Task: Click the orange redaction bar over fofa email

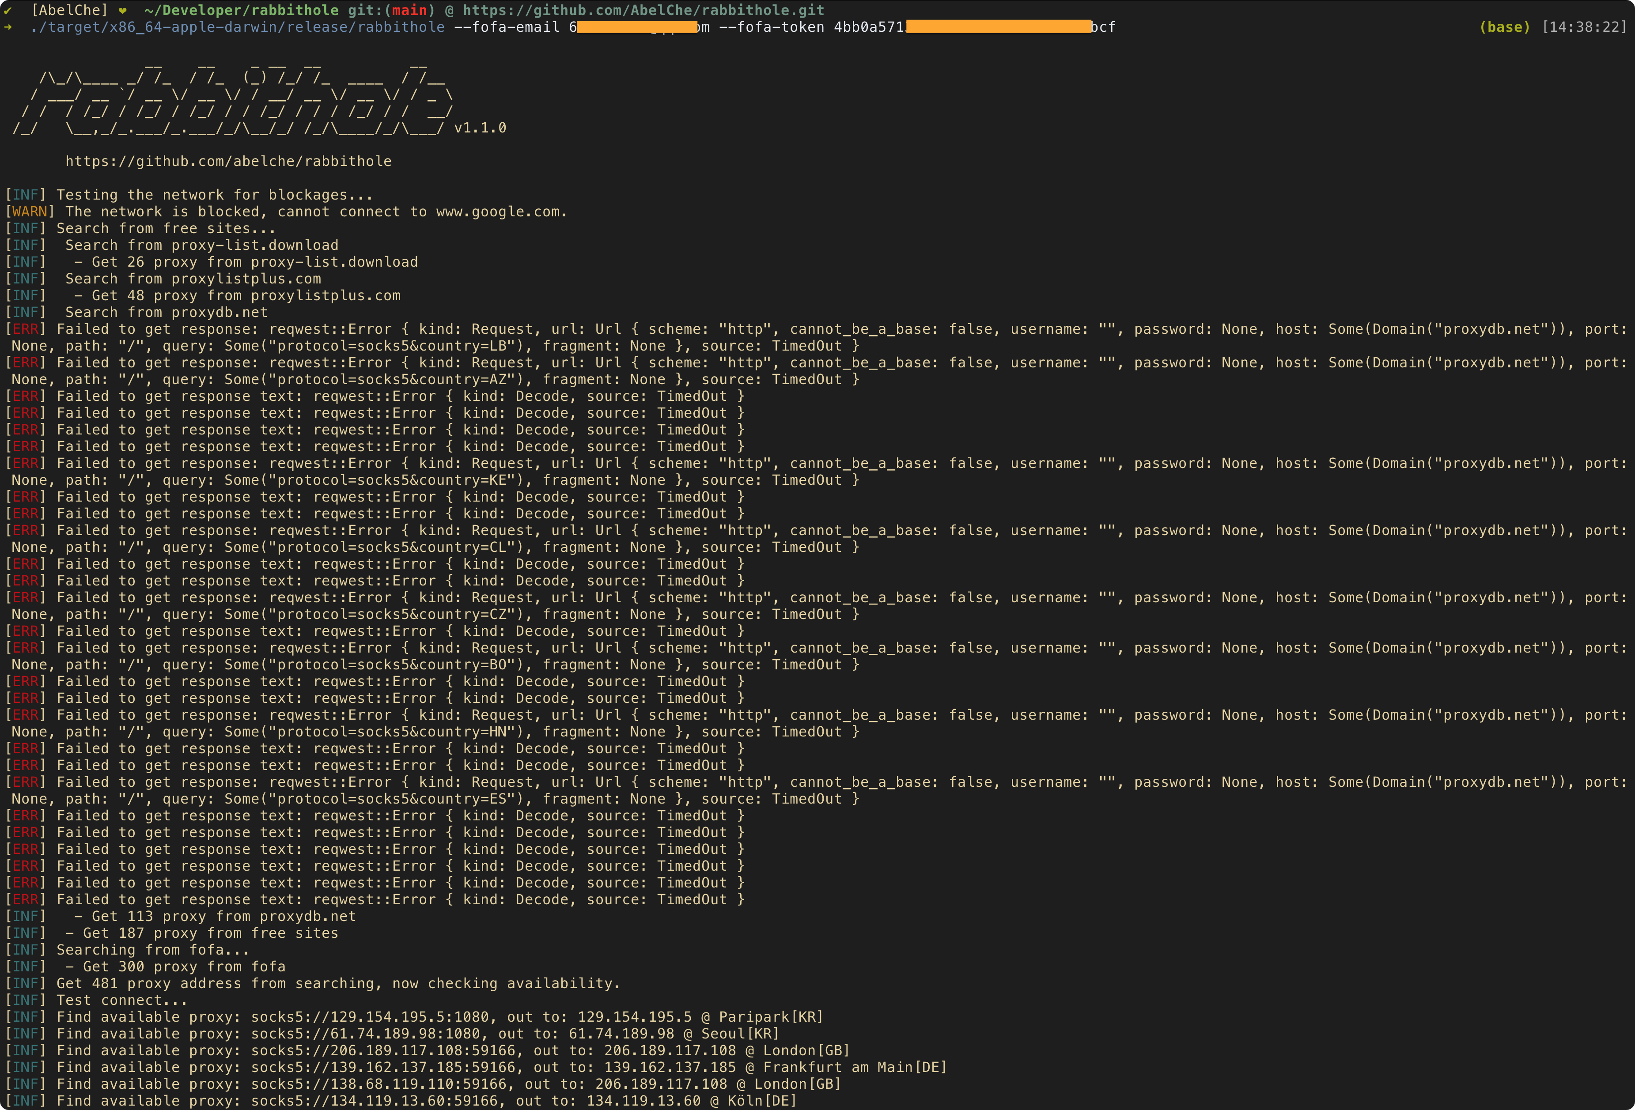Action: pos(637,27)
